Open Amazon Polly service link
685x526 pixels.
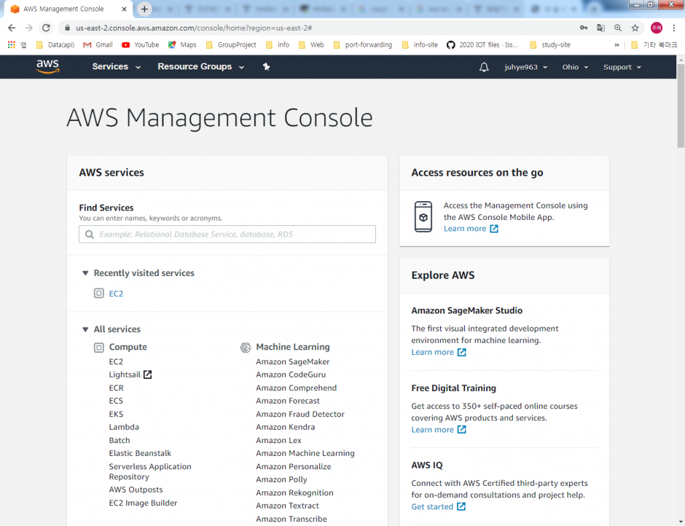(x=282, y=480)
